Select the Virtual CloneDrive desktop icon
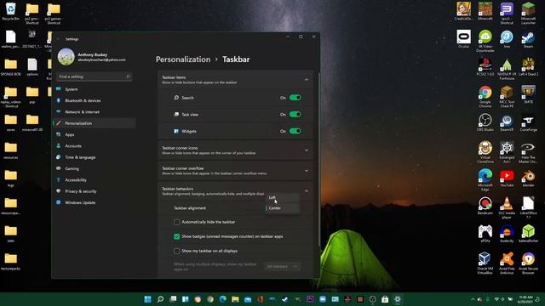545x306 pixels. coord(485,152)
